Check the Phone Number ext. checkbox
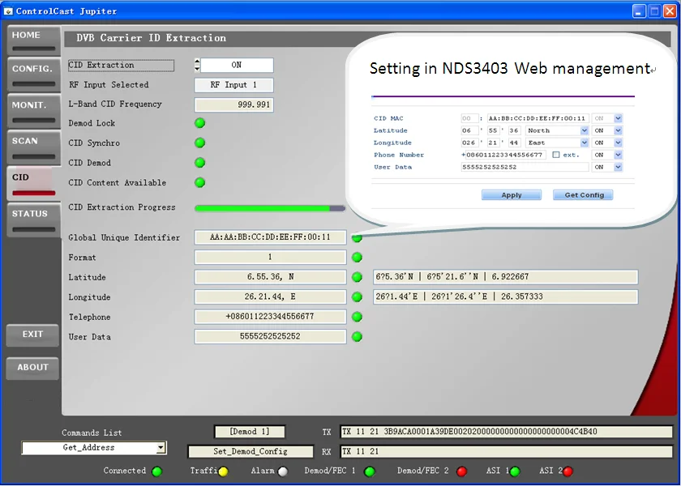The width and height of the screenshot is (681, 486). [x=555, y=155]
